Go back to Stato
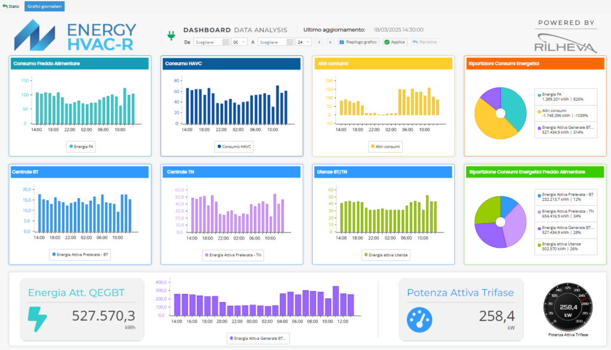This screenshot has height=350, width=611. coord(11,7)
